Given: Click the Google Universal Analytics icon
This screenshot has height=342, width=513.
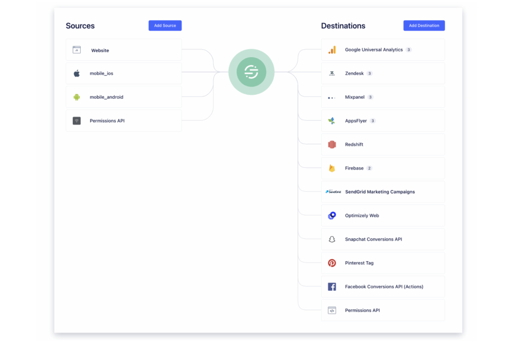Looking at the screenshot, I should (x=332, y=50).
